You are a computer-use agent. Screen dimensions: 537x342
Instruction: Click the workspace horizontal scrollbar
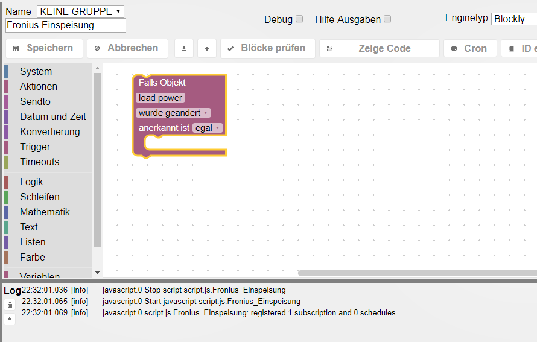(x=417, y=273)
